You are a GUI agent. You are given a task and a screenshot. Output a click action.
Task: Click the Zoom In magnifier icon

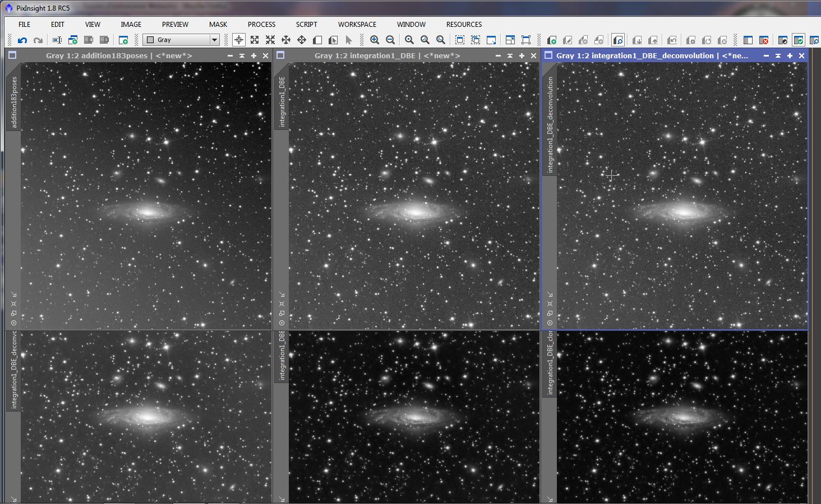point(375,40)
